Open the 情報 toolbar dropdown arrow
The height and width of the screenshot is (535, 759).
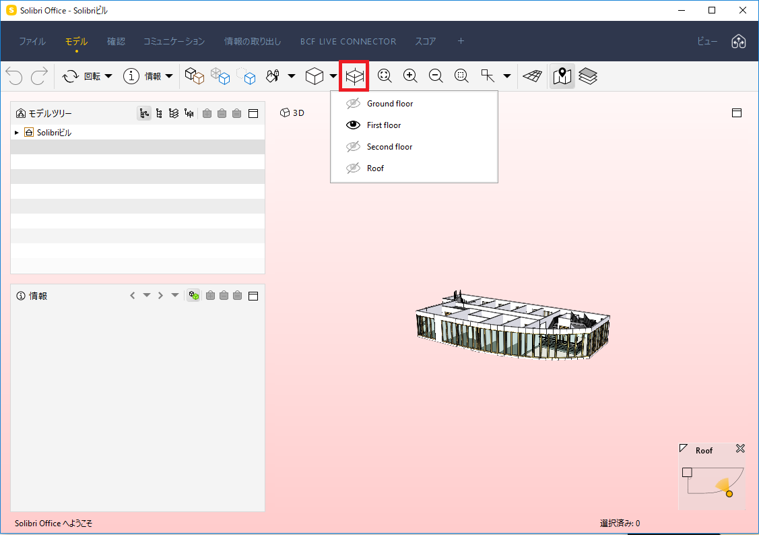coord(169,76)
